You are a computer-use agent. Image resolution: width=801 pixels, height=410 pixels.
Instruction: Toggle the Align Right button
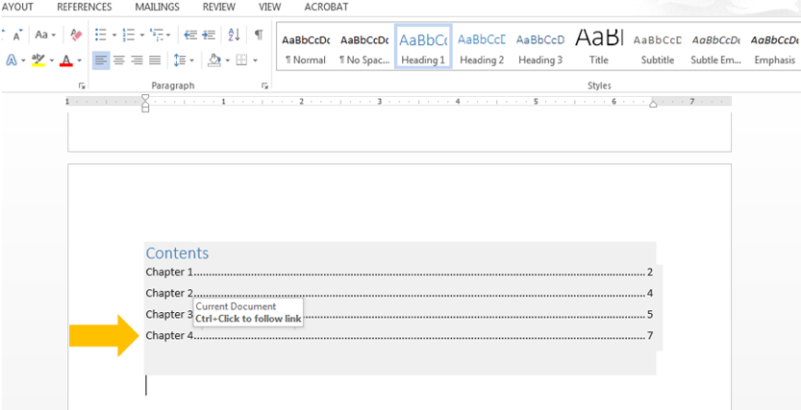[137, 60]
